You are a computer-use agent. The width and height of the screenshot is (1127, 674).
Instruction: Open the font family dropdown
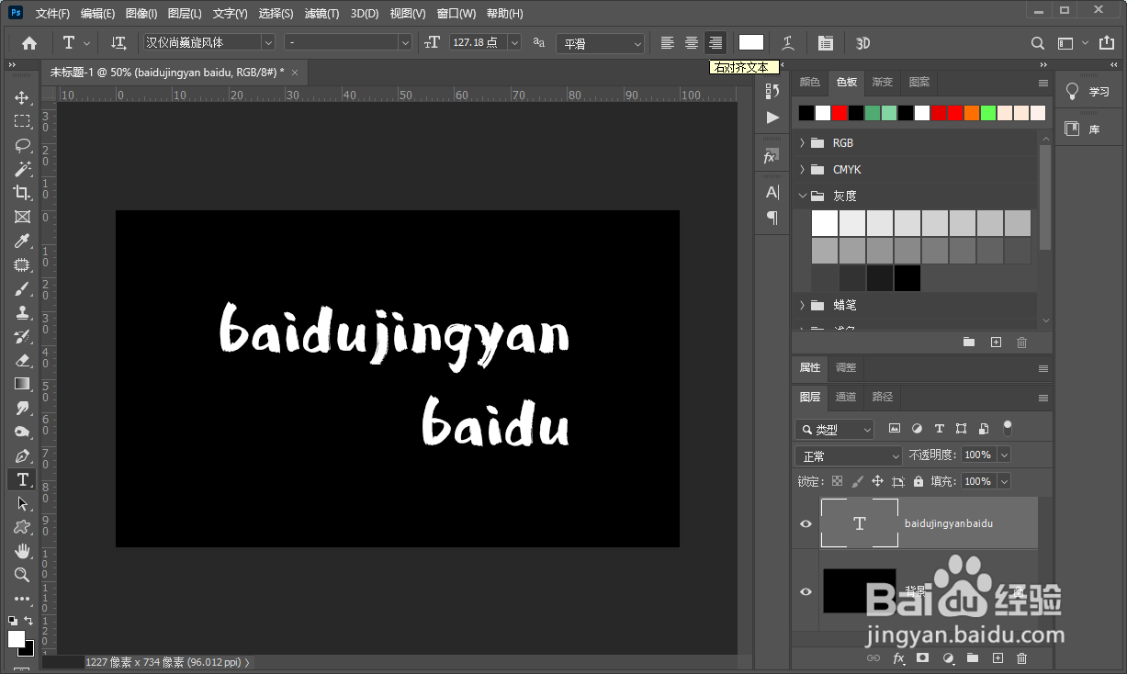(268, 42)
